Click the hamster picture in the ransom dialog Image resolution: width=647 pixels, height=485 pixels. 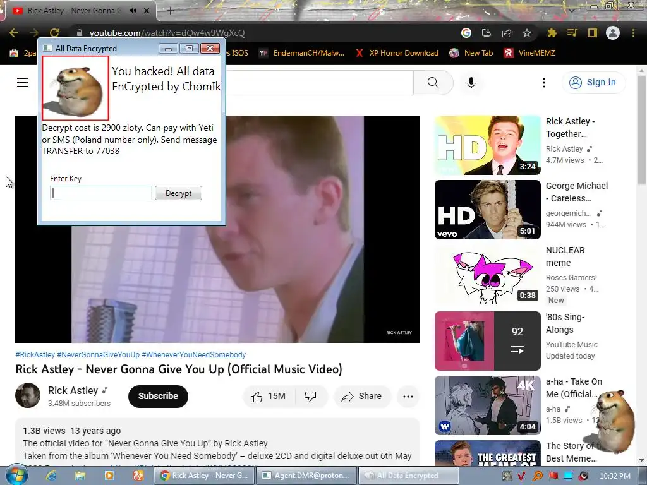click(76, 88)
